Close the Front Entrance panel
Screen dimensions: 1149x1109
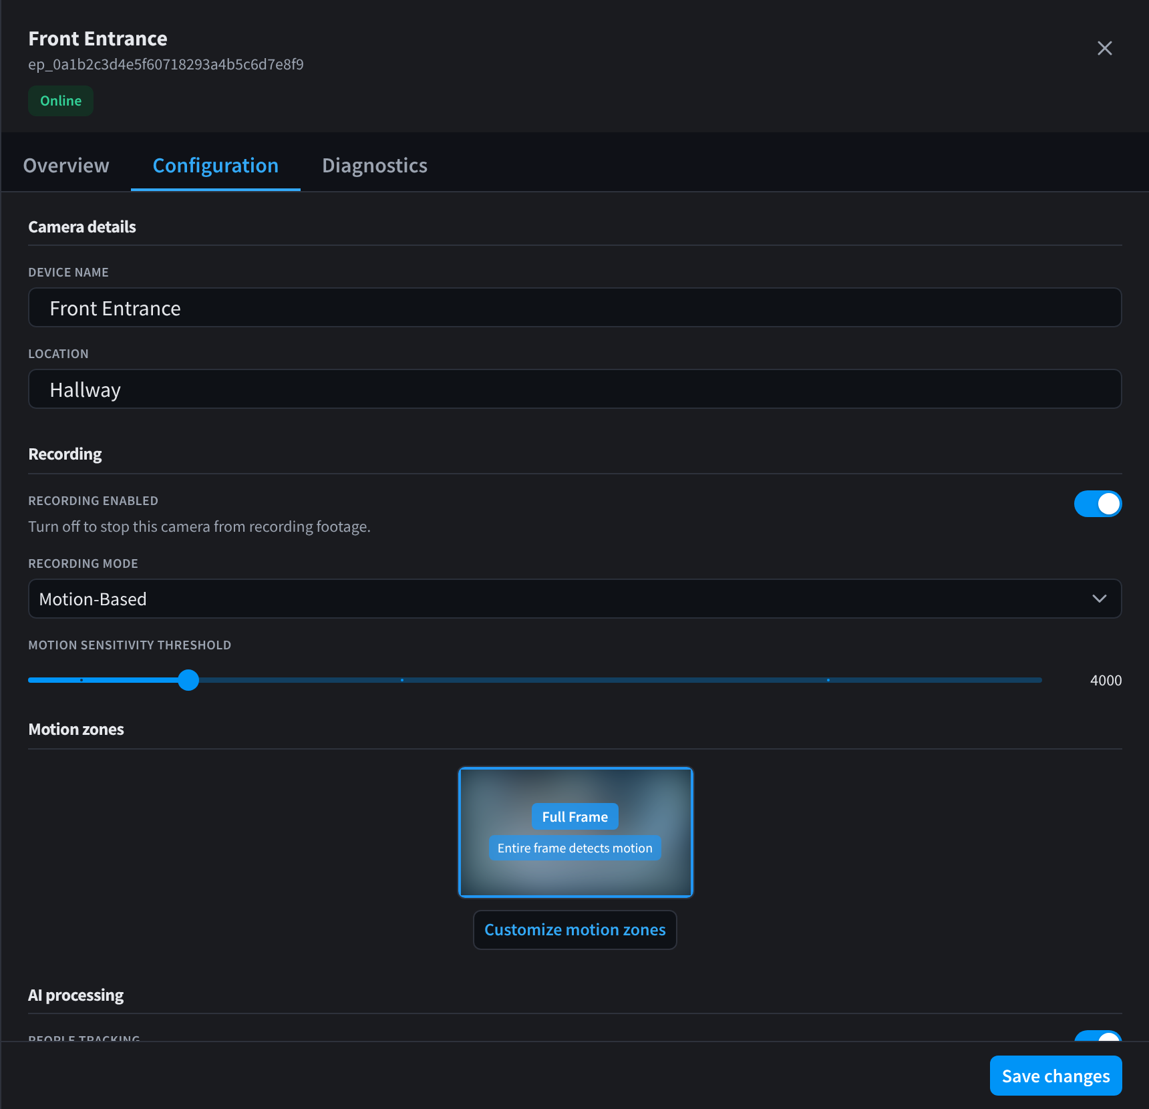coord(1104,48)
